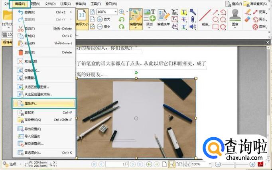Click the 放大 zoom in button
The width and height of the screenshot is (272, 170).
pyautogui.click(x=103, y=19)
